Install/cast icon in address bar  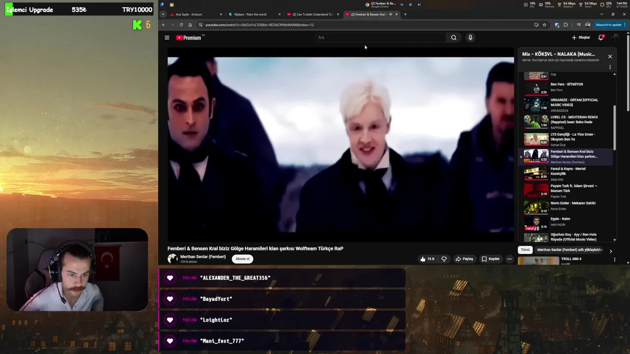click(x=536, y=25)
